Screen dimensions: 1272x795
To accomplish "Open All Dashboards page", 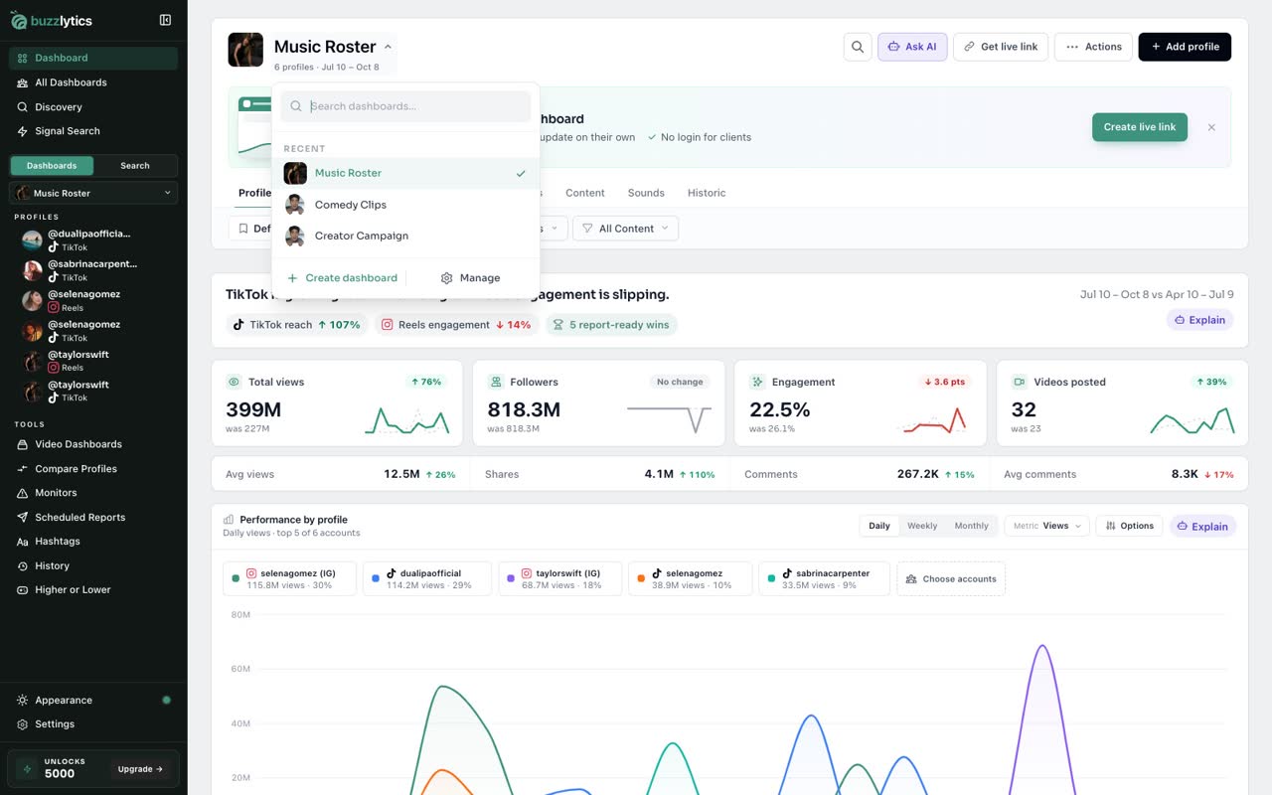I will coord(93,82).
